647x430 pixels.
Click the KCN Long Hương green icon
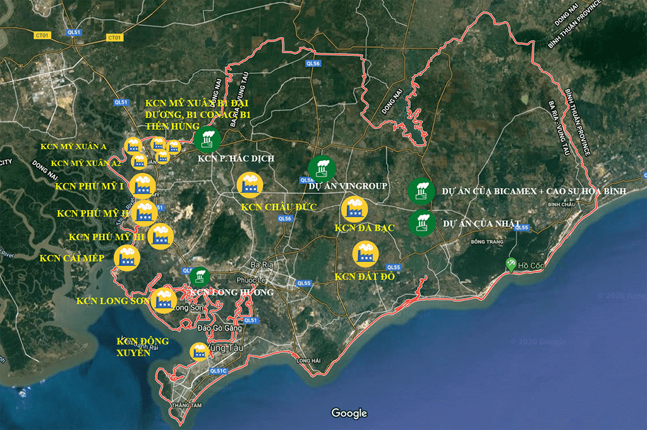click(x=200, y=277)
